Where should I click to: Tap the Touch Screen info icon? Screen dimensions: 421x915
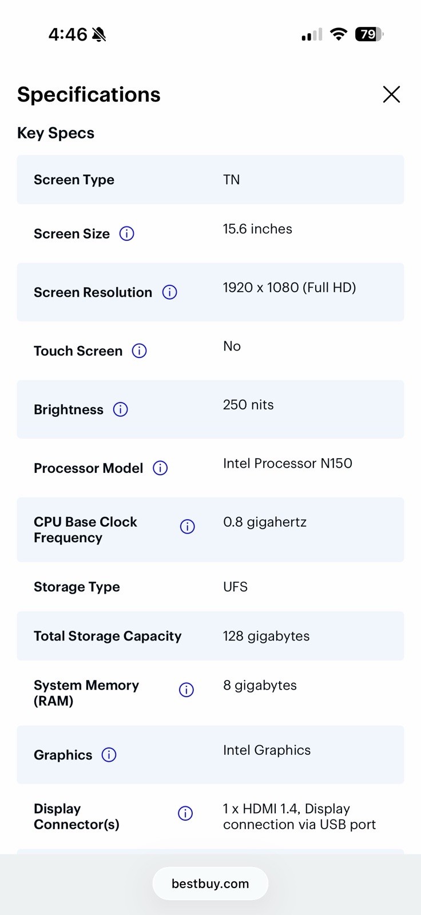pos(140,351)
